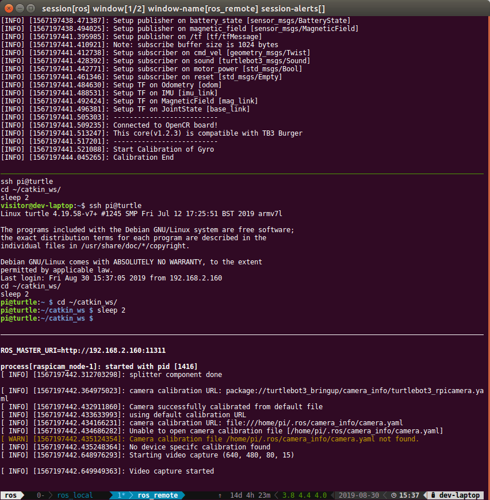Viewport: 490px width, 500px height.
Task: Click the 'Setup subscriber on motor_power' line
Action: [x=151, y=69]
